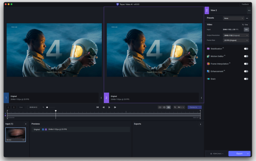The height and width of the screenshot is (161, 256).
Task: Click the timecode input field
Action: pyautogui.click(x=33, y=107)
